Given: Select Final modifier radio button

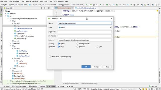Looking at the screenshot, I should 97,46.
